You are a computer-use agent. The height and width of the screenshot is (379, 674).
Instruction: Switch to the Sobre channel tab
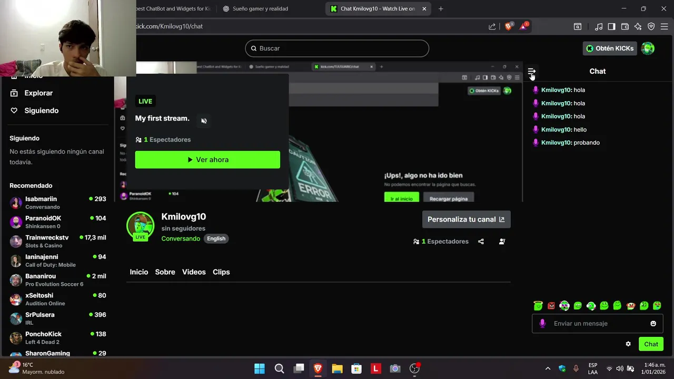pyautogui.click(x=165, y=272)
